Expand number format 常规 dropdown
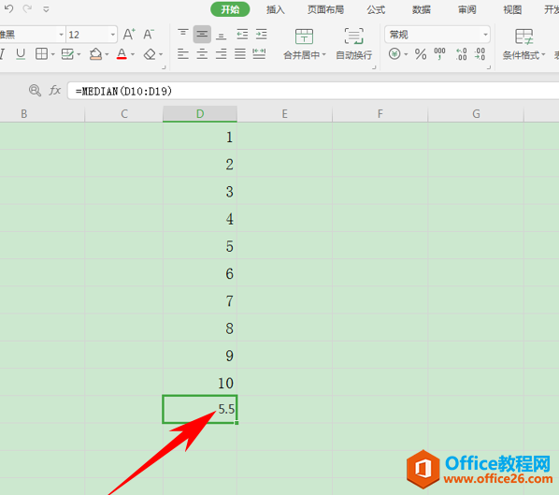Image resolution: width=559 pixels, height=495 pixels. [x=485, y=35]
